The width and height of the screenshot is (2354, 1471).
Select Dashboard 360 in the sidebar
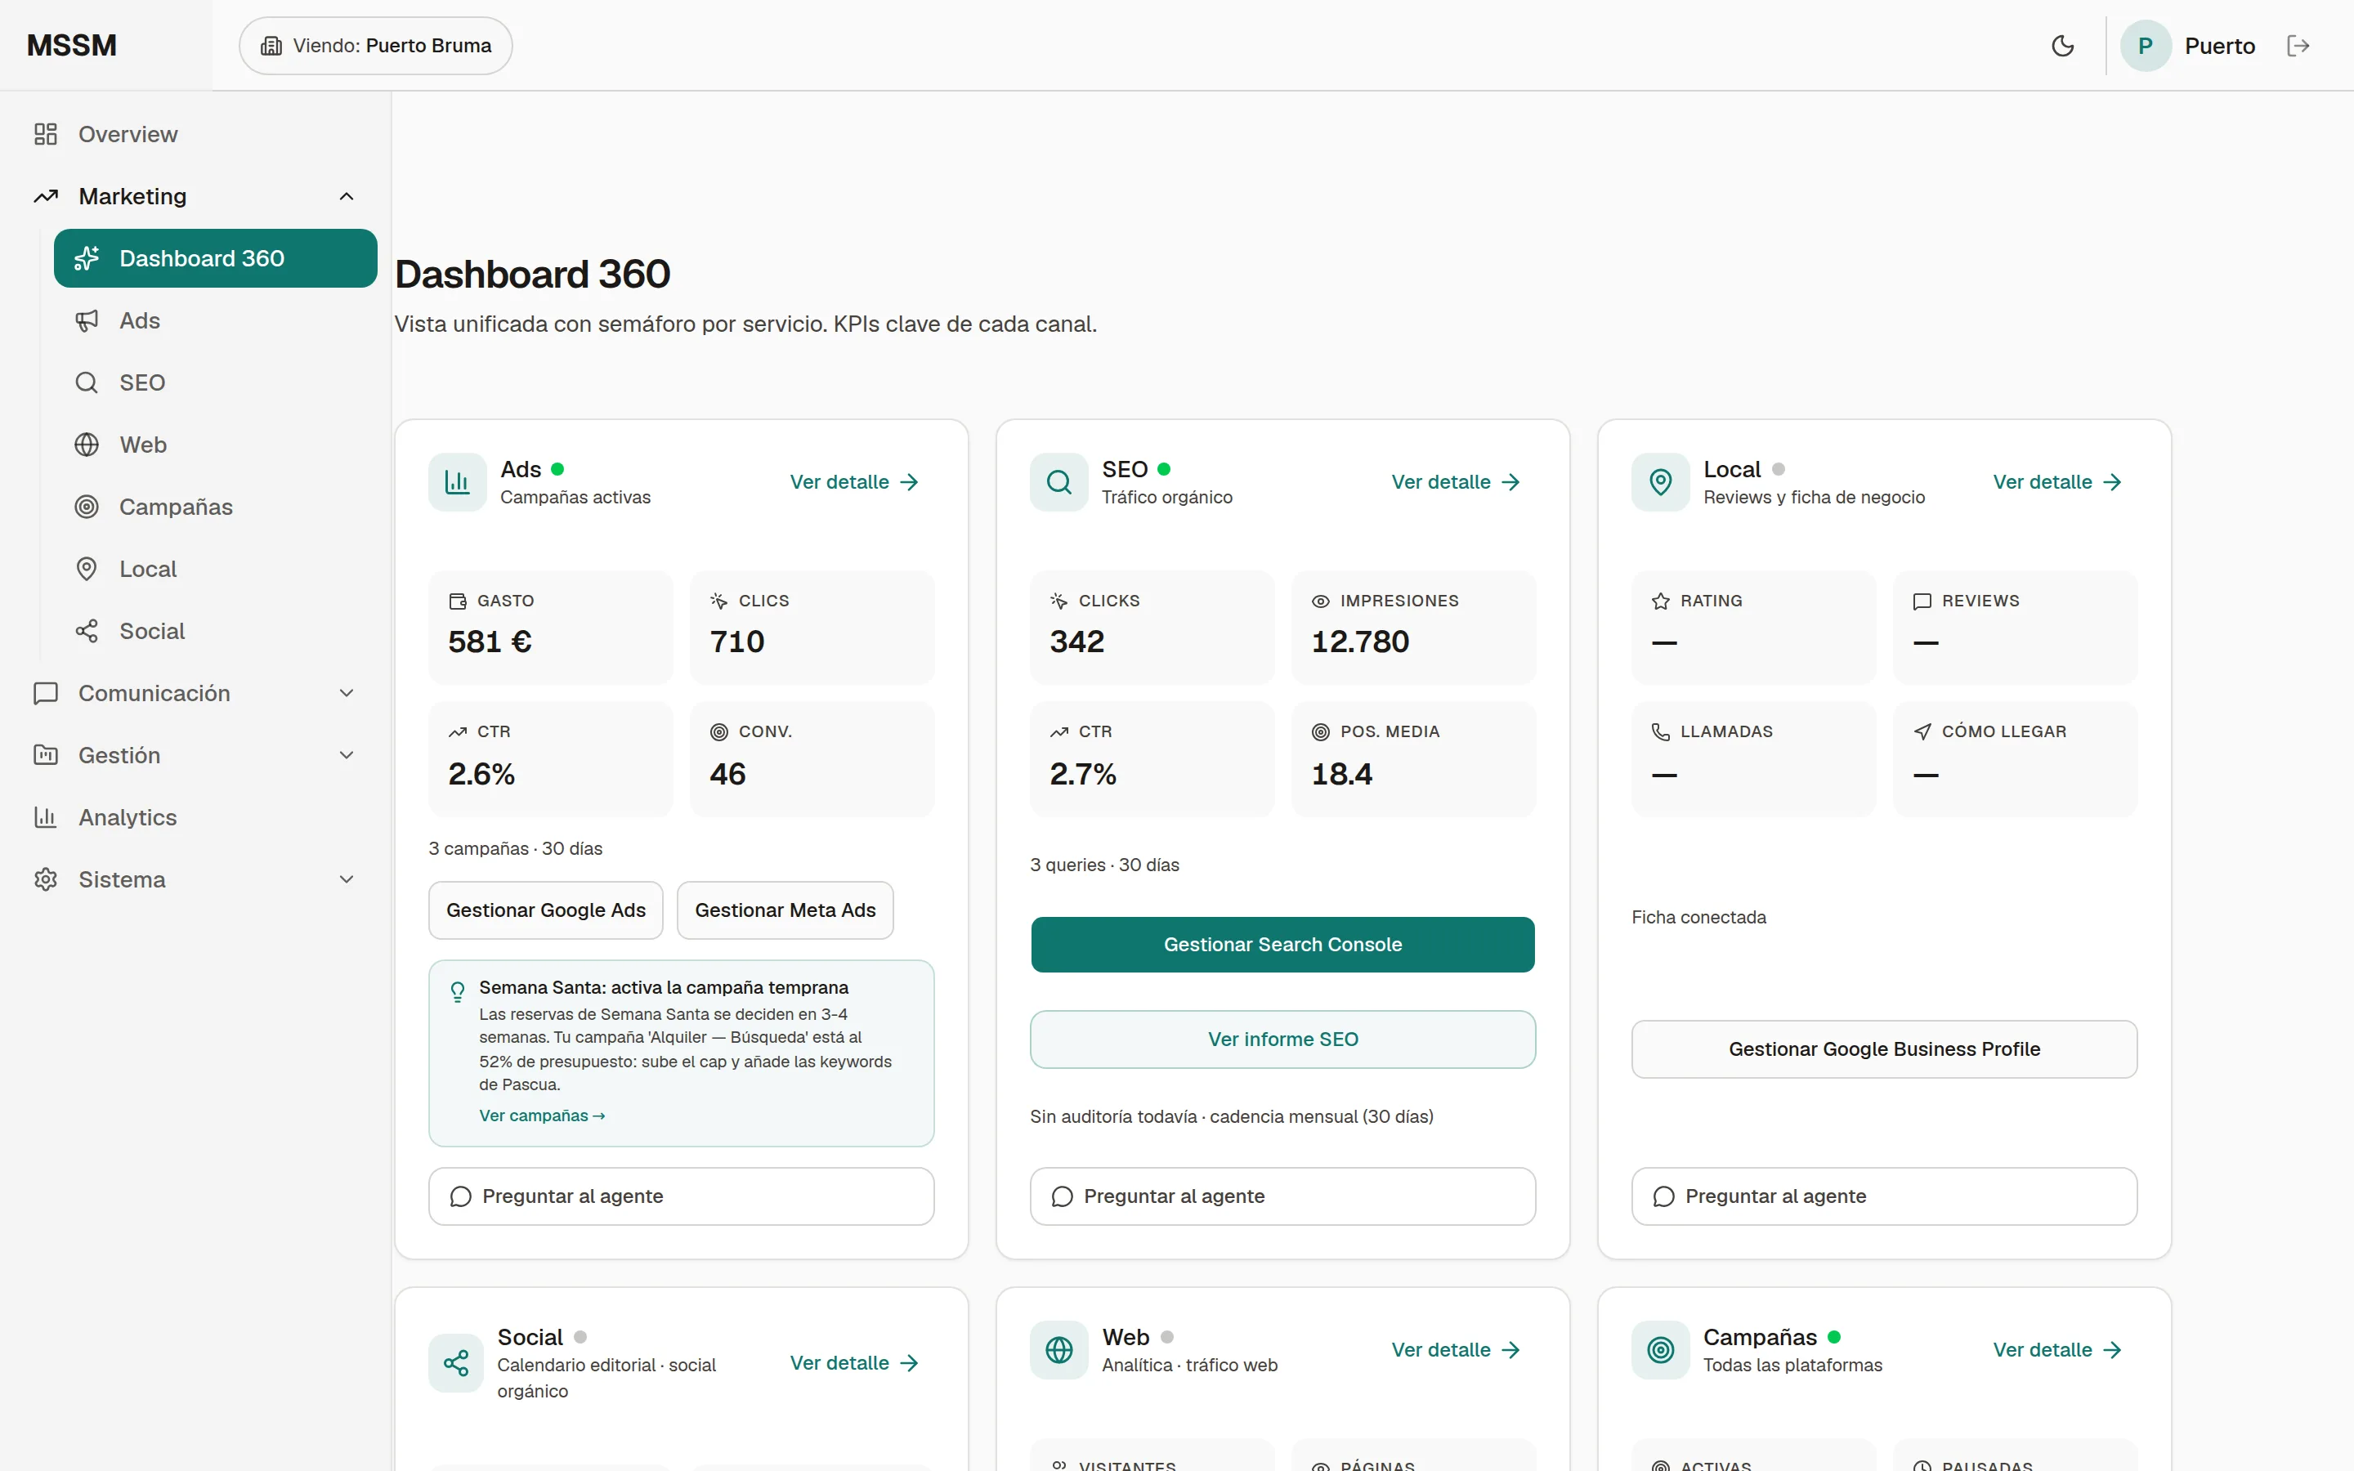[215, 257]
